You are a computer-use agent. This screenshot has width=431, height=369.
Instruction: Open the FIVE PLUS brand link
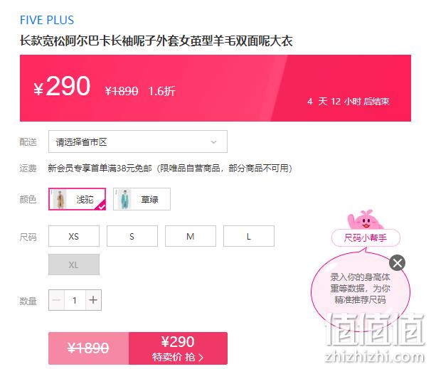point(47,20)
